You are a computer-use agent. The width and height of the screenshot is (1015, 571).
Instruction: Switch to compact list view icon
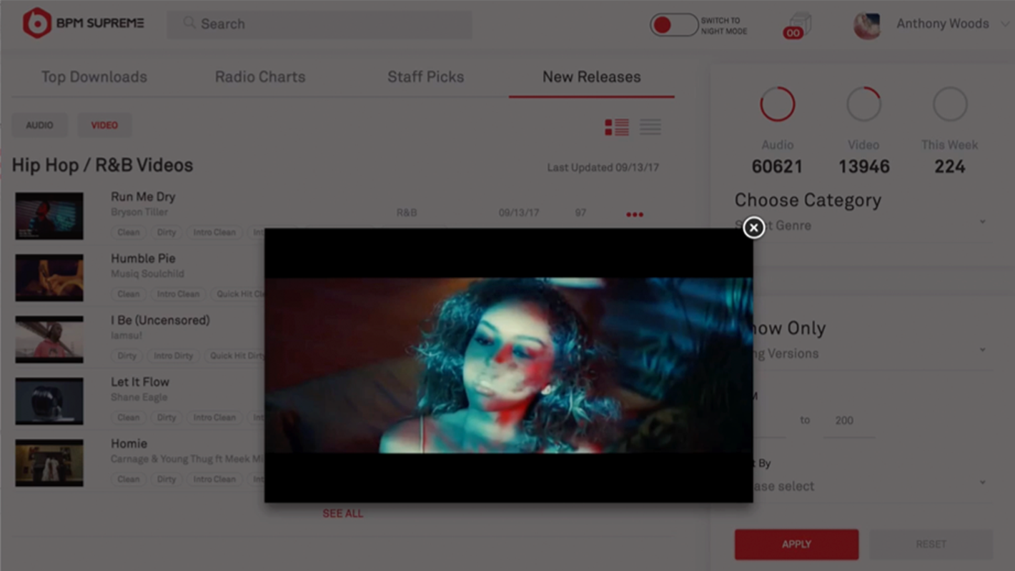pos(650,127)
